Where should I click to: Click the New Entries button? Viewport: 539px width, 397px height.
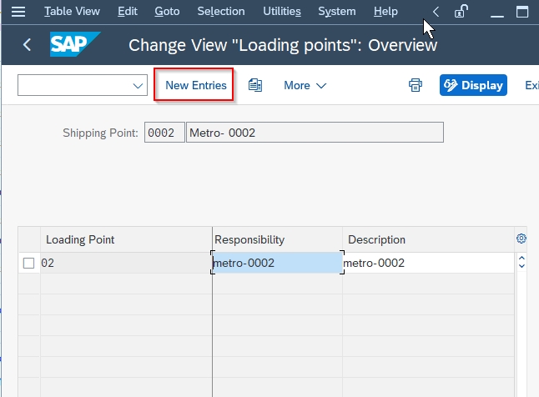[194, 85]
